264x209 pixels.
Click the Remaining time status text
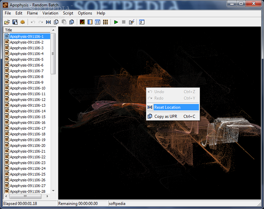pos(78,204)
